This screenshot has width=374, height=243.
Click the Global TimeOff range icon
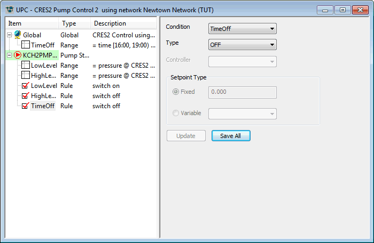point(26,45)
